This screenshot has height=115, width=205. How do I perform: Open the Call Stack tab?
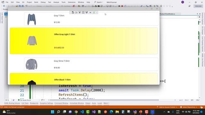[x=25, y=103]
